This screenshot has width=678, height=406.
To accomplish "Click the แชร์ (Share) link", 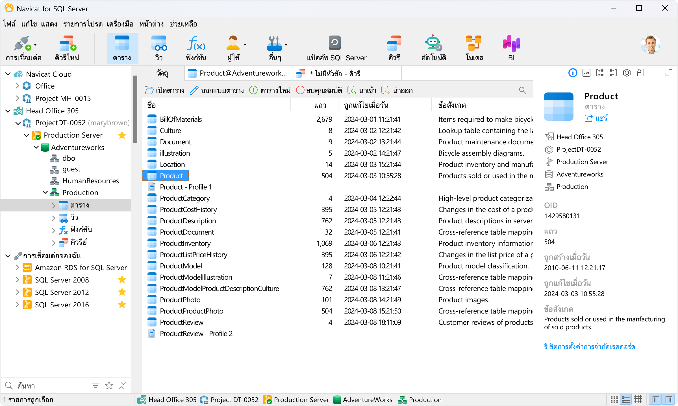I will pos(596,118).
